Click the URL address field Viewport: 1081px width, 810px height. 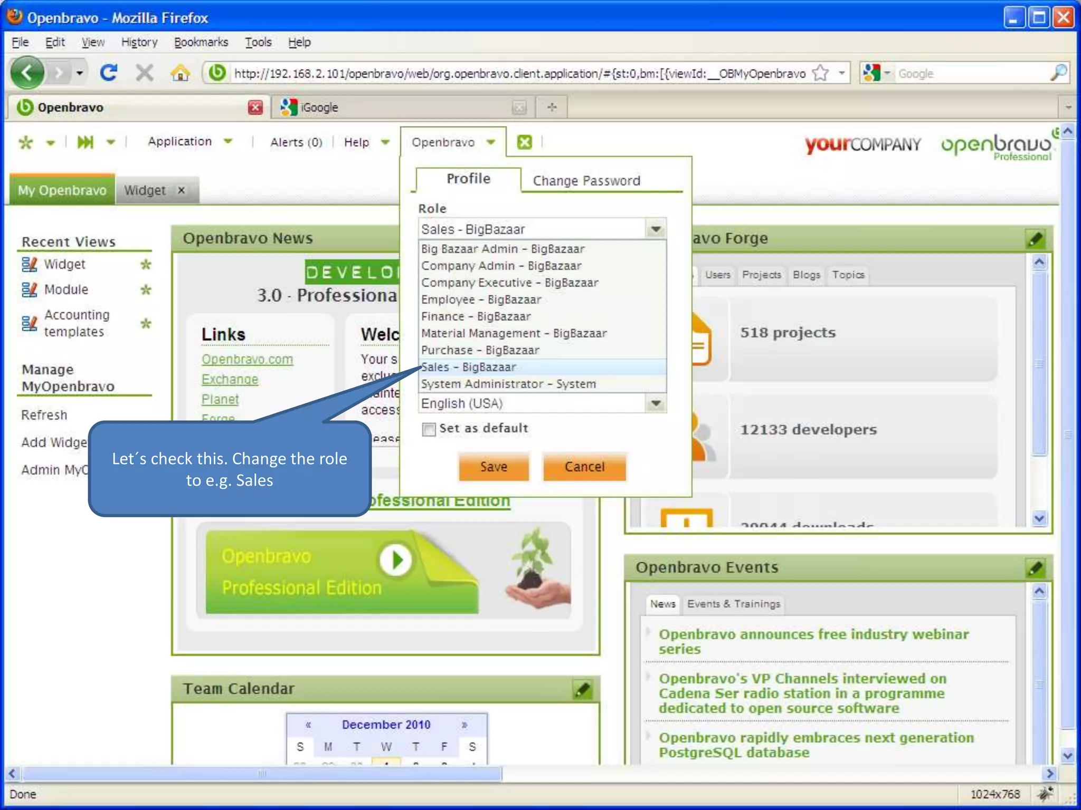pyautogui.click(x=519, y=73)
